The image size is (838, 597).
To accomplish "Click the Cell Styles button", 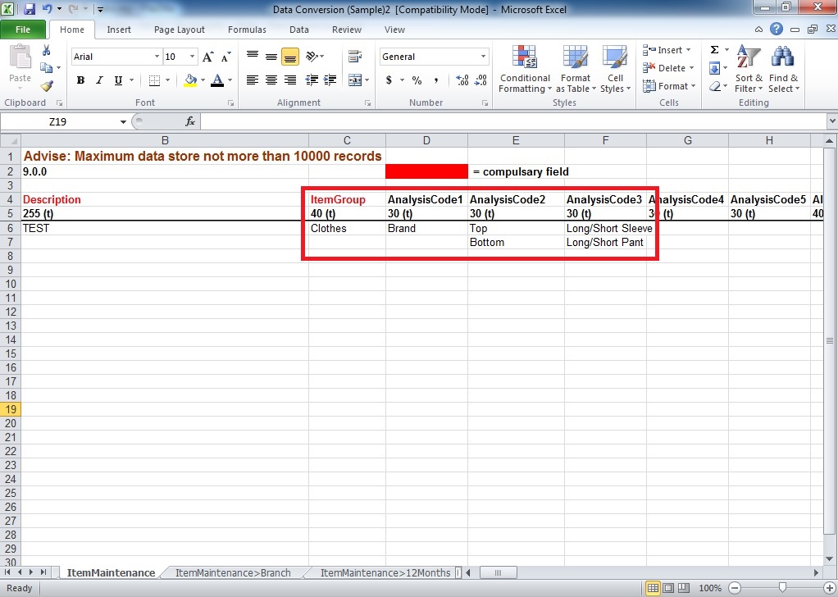I will pyautogui.click(x=615, y=70).
